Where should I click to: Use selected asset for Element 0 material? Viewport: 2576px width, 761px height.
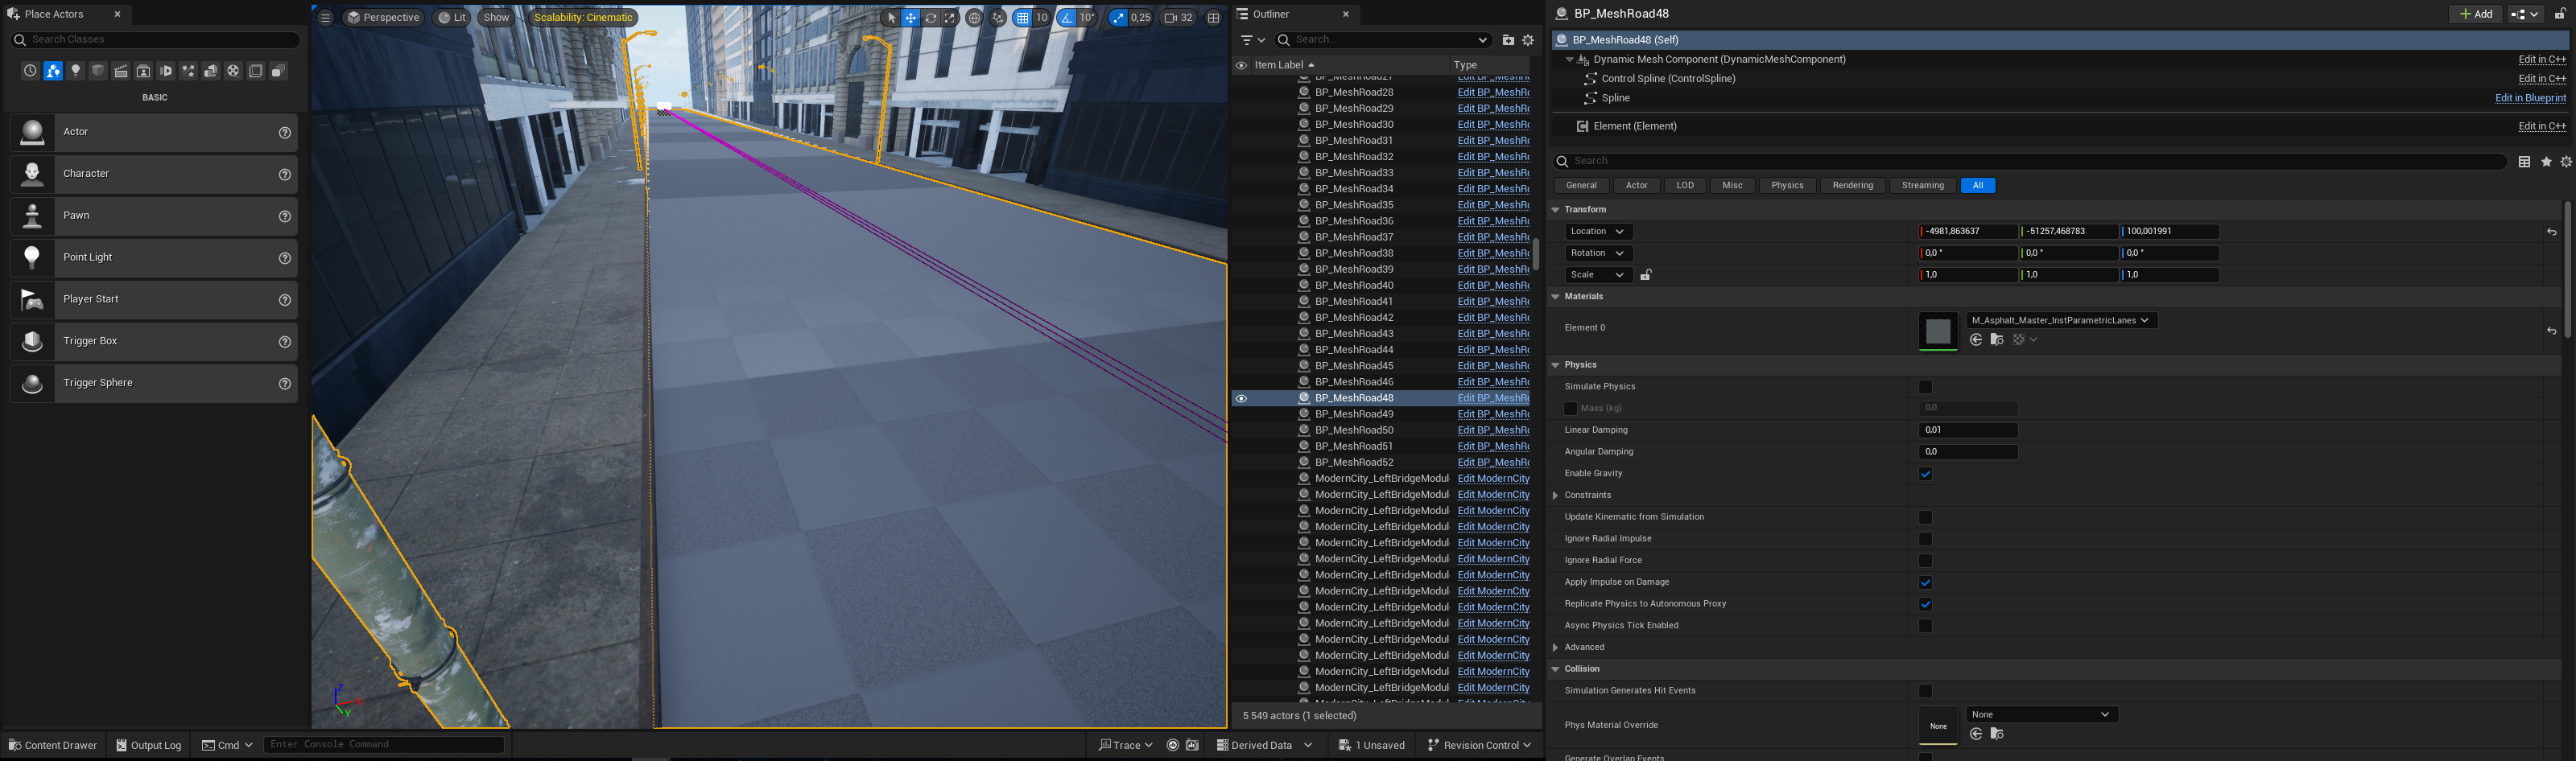tap(1976, 339)
